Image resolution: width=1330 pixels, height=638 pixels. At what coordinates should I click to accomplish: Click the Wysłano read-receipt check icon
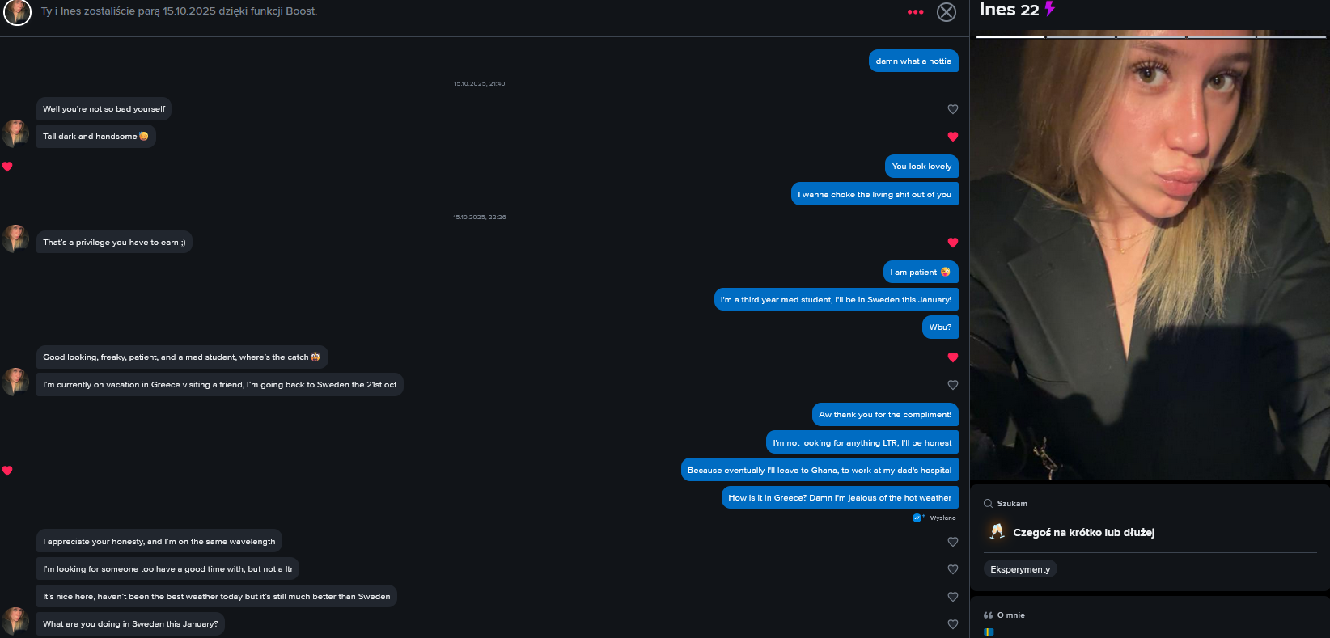click(x=917, y=518)
